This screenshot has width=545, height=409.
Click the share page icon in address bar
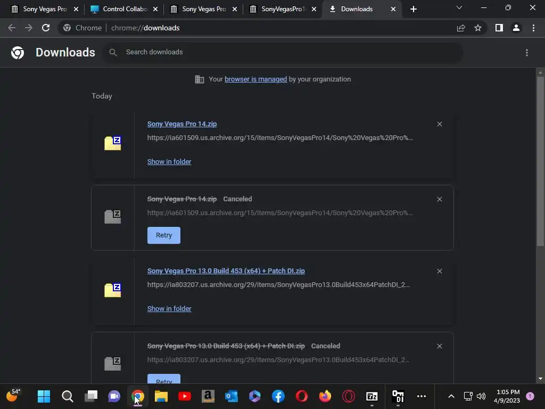pyautogui.click(x=461, y=28)
